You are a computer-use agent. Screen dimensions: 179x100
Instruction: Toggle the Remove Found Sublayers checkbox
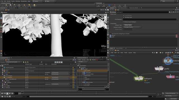coord(123,22)
